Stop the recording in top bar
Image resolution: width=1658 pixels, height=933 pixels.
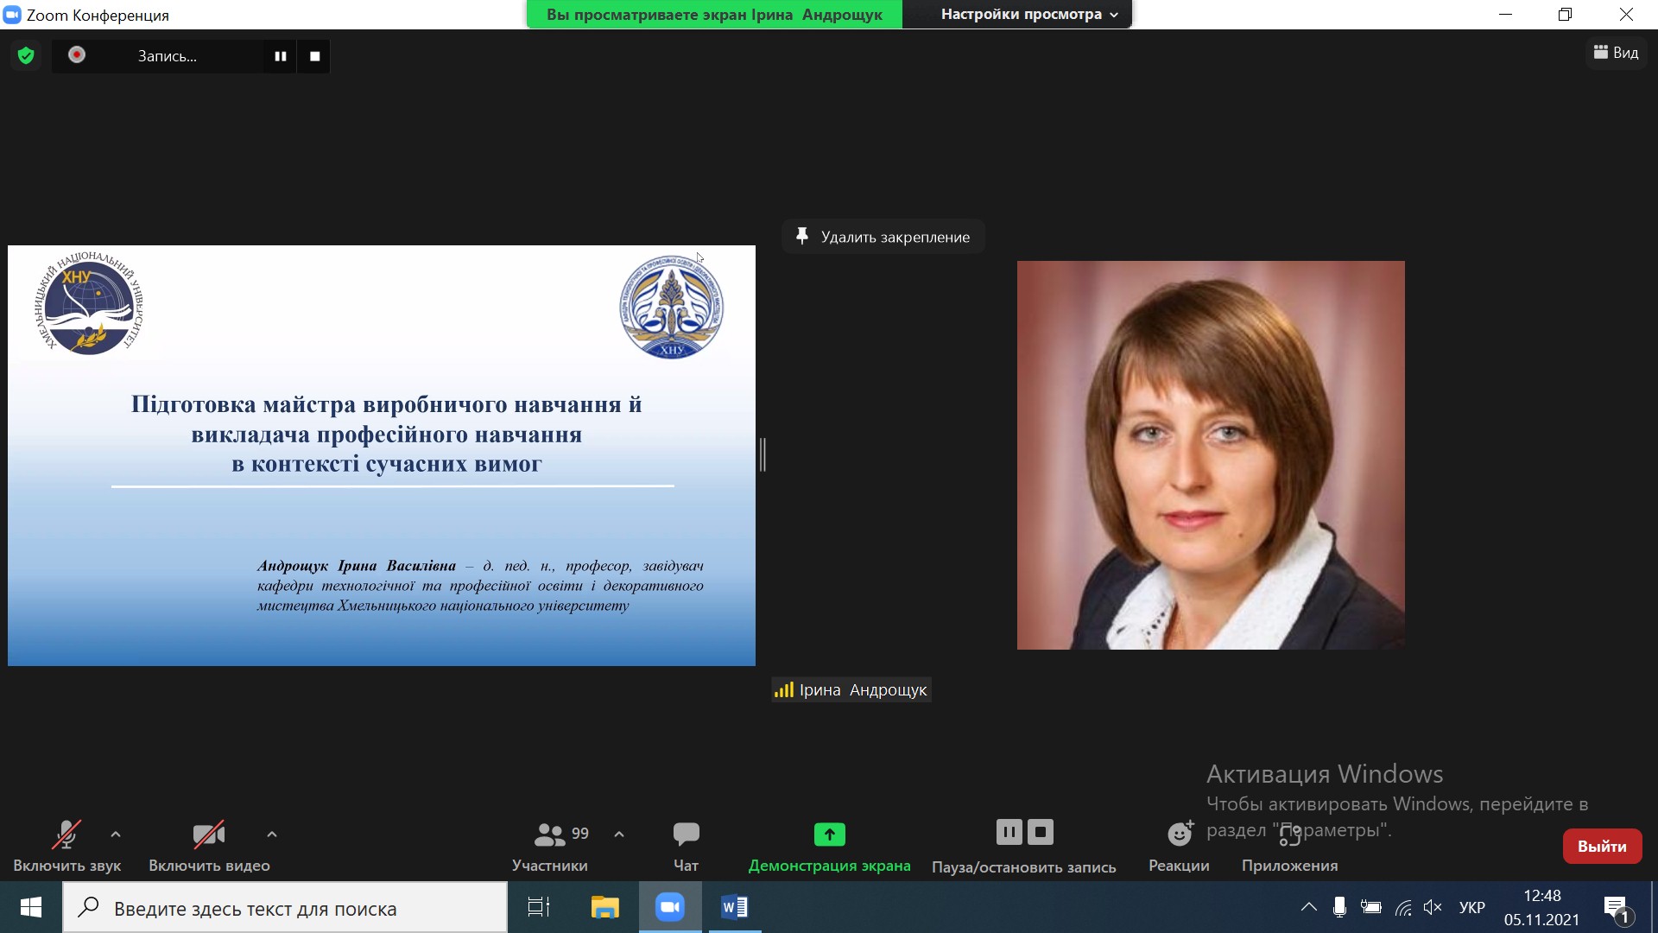(314, 56)
